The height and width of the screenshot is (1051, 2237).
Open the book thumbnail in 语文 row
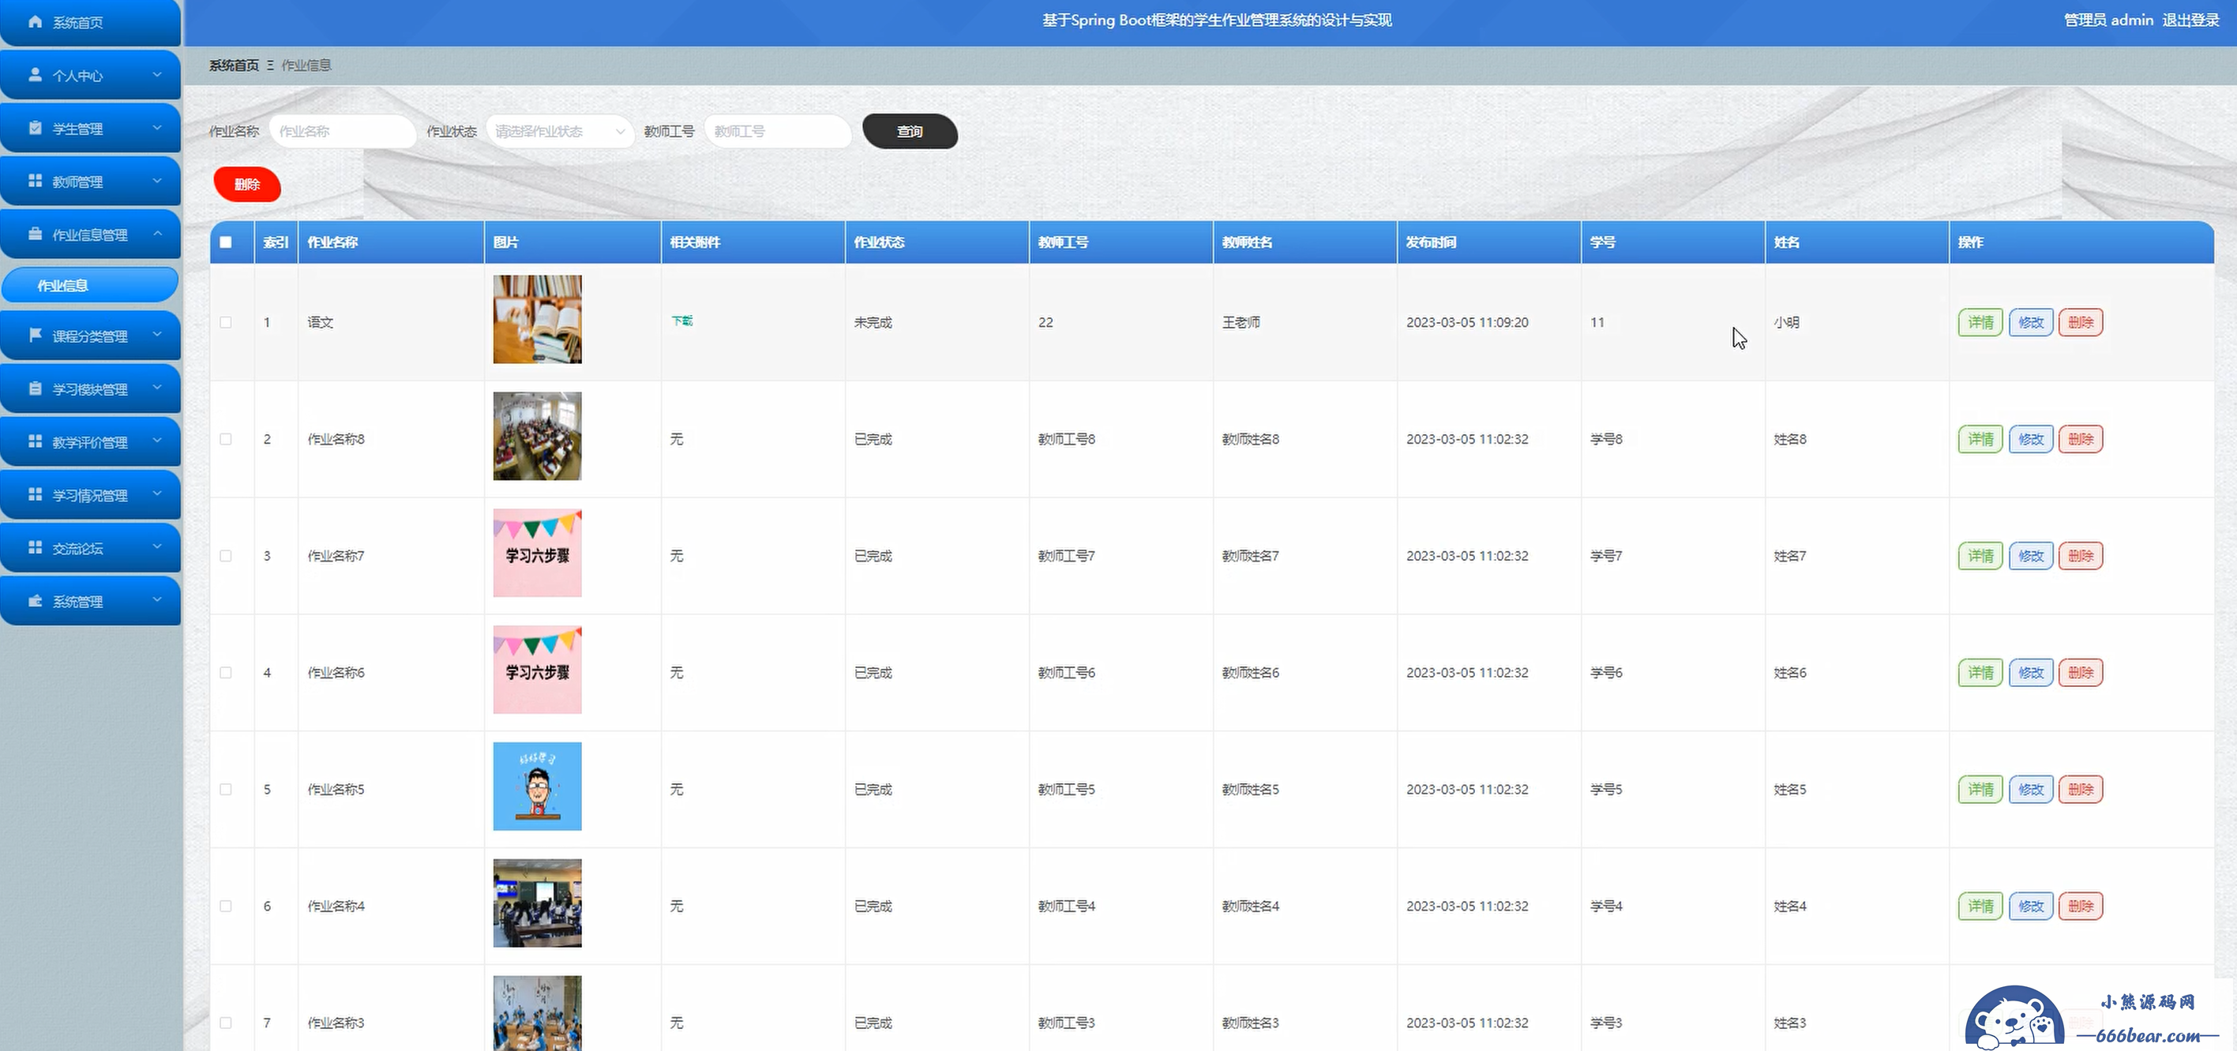click(x=538, y=320)
